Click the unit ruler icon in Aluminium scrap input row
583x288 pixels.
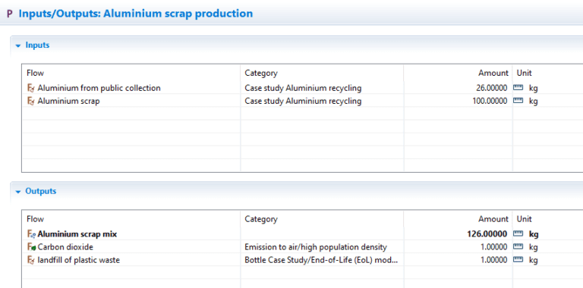click(518, 101)
